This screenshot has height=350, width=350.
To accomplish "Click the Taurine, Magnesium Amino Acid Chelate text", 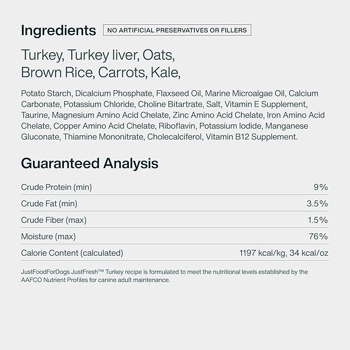I will pos(95,115).
